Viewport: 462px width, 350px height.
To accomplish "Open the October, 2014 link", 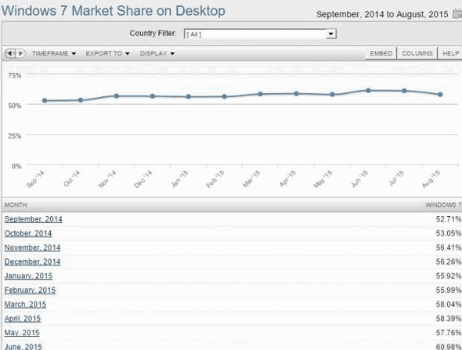I will click(x=28, y=233).
